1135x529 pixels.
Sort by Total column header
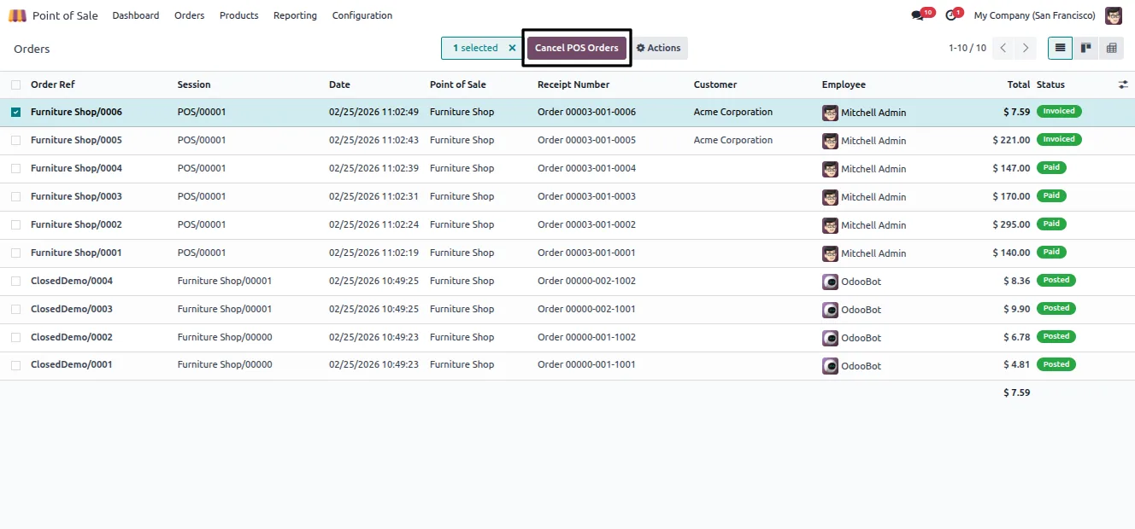[1018, 84]
